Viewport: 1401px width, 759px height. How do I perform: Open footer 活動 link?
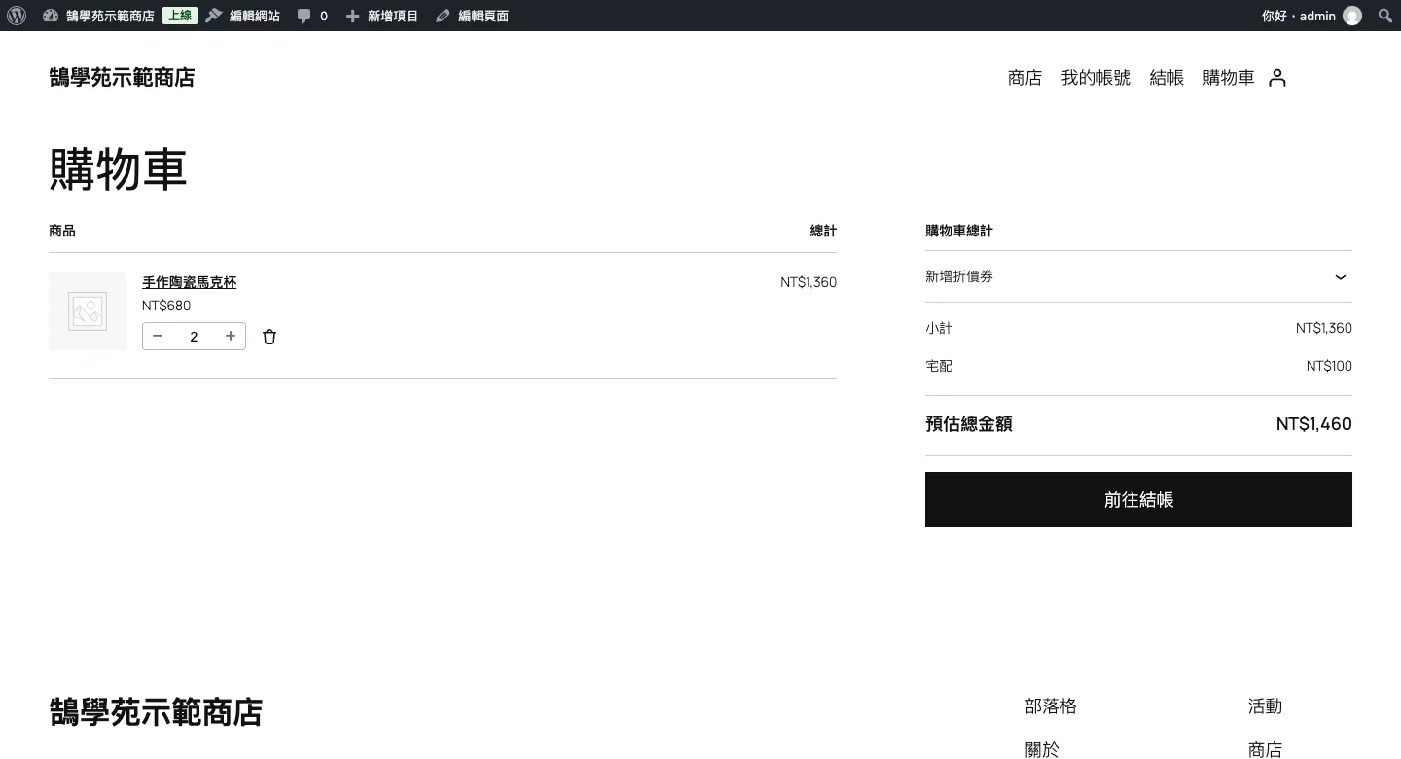coord(1265,706)
